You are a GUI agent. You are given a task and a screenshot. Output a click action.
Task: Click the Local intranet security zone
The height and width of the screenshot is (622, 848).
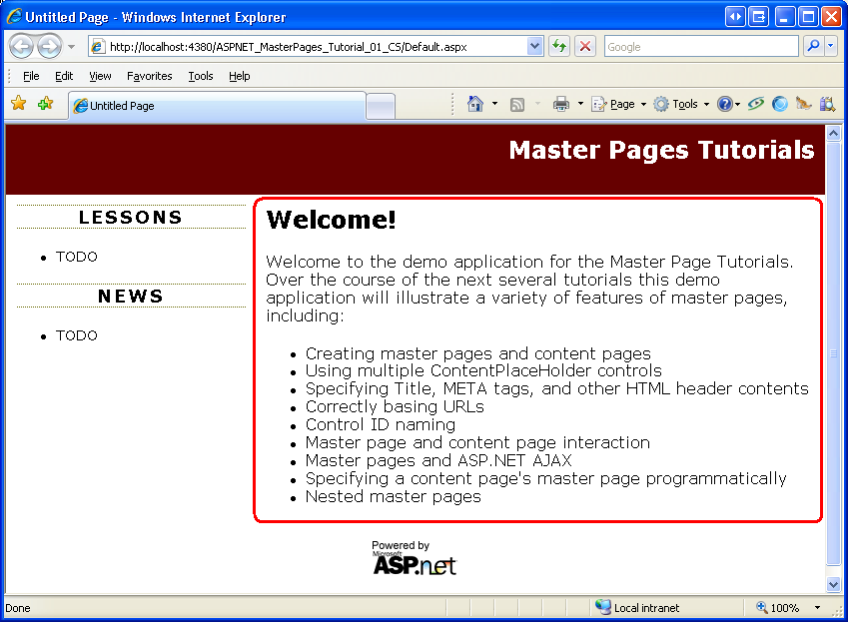tap(637, 607)
